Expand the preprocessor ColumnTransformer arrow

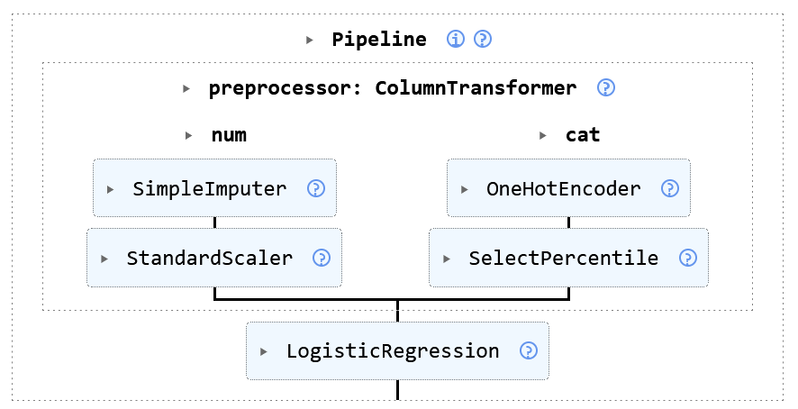click(186, 88)
